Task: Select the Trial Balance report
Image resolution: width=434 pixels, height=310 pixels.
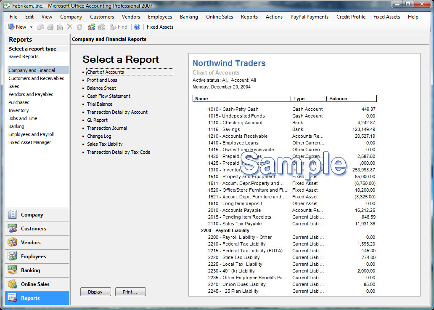Action: click(x=100, y=104)
